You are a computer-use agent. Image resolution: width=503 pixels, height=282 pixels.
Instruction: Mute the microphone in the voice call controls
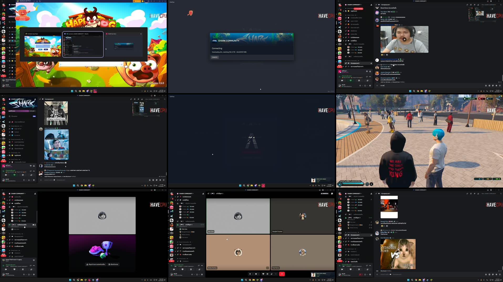(x=250, y=274)
